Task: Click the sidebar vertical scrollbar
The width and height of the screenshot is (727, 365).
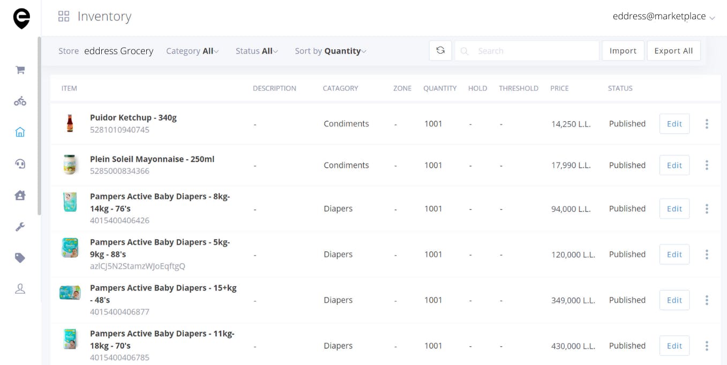Action: pyautogui.click(x=39, y=126)
